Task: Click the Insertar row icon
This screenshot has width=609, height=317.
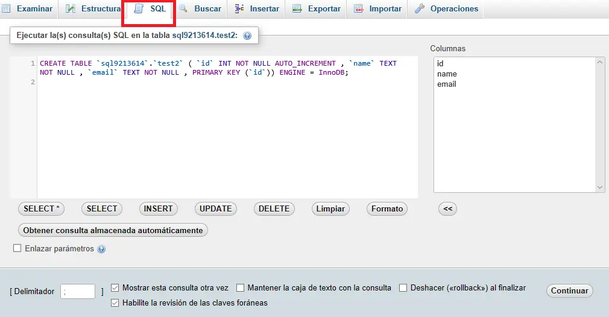Action: [x=239, y=8]
